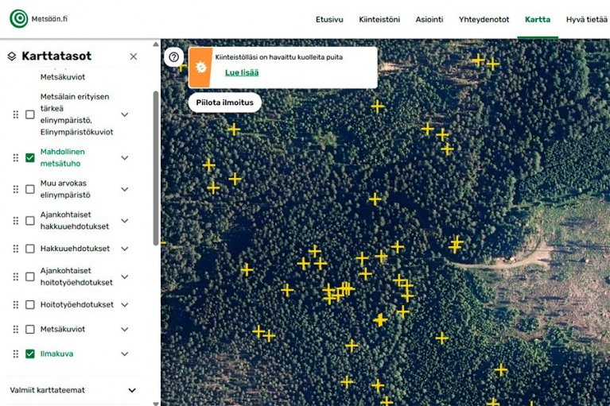Click the drag handle for Muu arvokas elinympäristö

tap(15, 189)
